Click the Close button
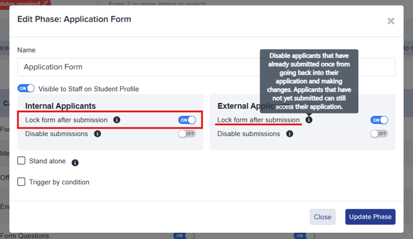 [x=322, y=217]
